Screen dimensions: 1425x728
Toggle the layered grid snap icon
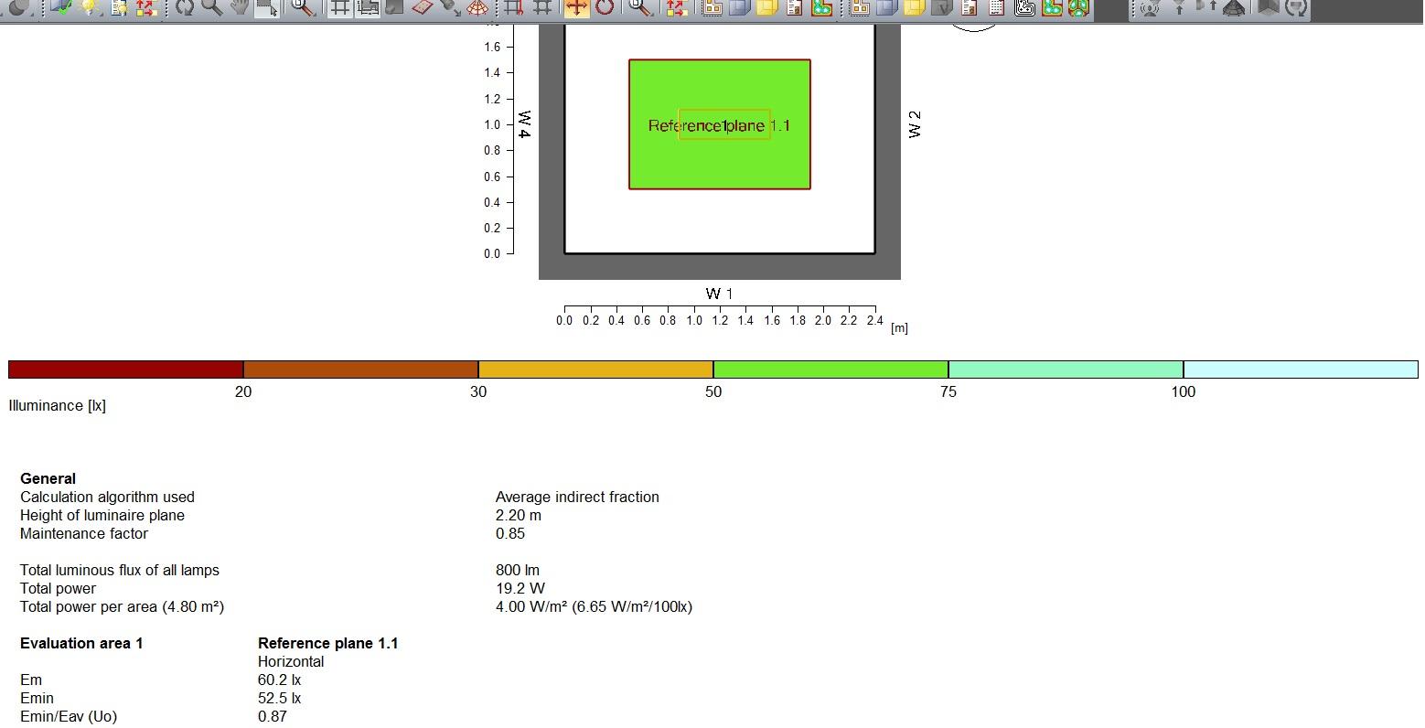[368, 7]
